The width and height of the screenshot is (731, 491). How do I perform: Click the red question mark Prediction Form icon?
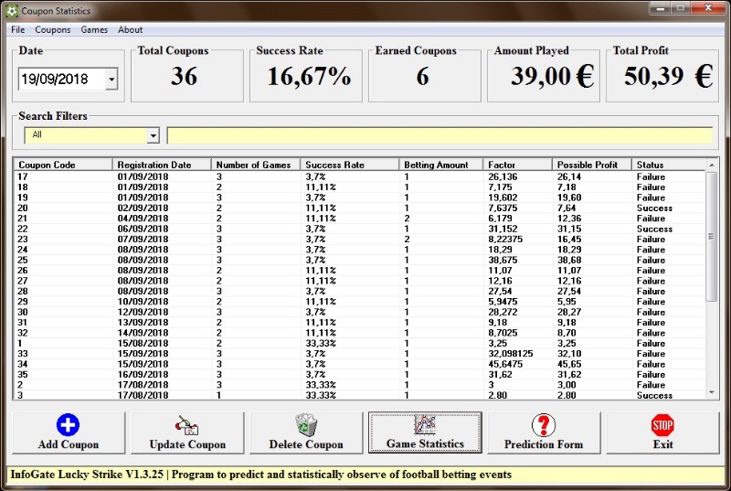544,425
